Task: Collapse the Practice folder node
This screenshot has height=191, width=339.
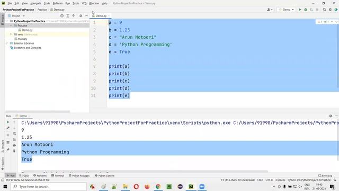Action: (11, 25)
